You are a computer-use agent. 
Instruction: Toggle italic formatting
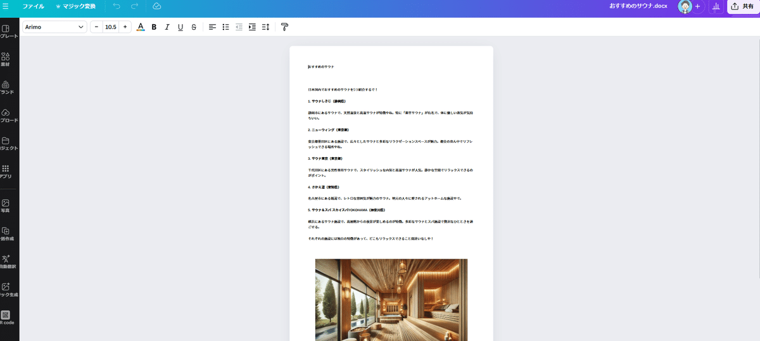(167, 27)
